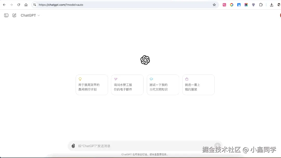Toggle the ChatGPT sidebar panel
The width and height of the screenshot is (281, 158).
click(6, 15)
